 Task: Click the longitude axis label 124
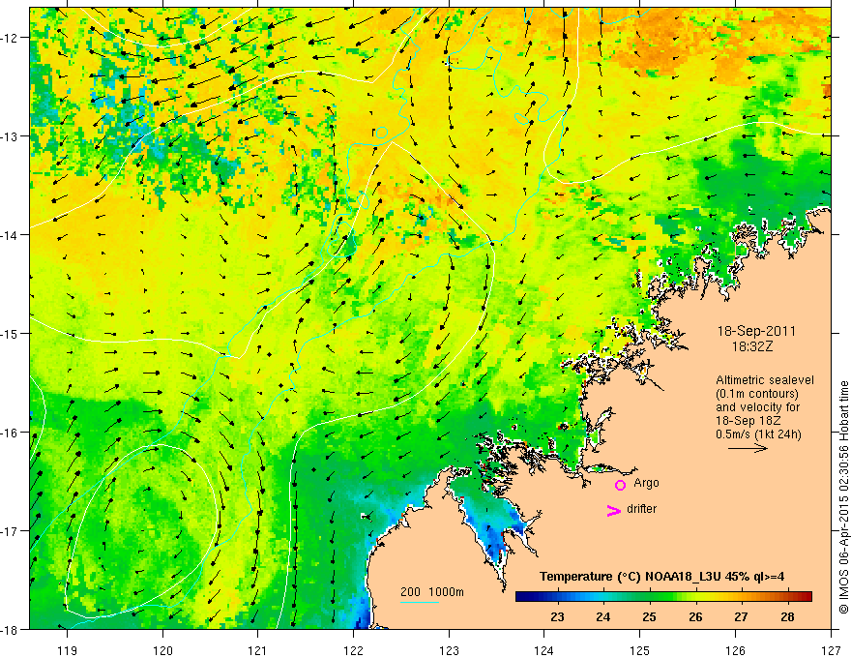(544, 650)
